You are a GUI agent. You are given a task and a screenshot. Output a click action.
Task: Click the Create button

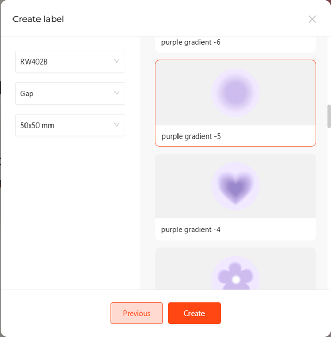[x=194, y=313]
